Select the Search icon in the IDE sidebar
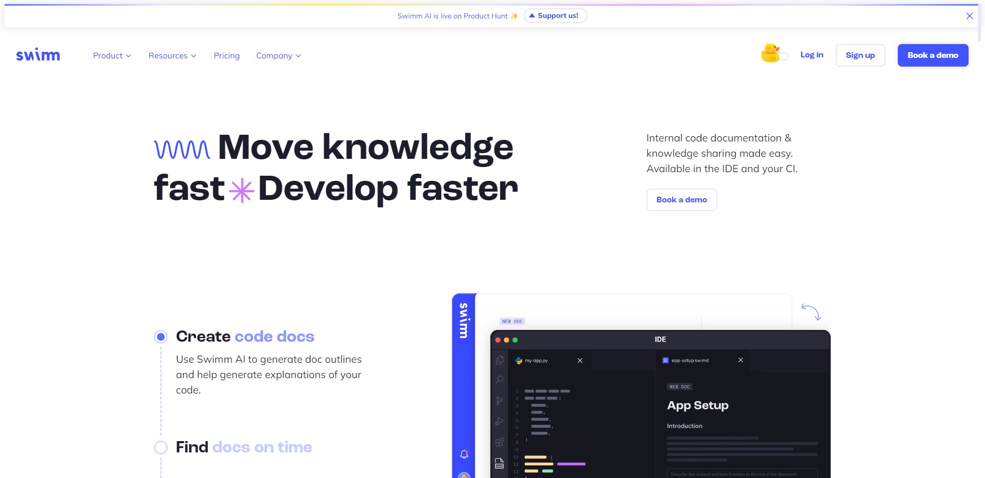The height and width of the screenshot is (478, 985). tap(499, 379)
